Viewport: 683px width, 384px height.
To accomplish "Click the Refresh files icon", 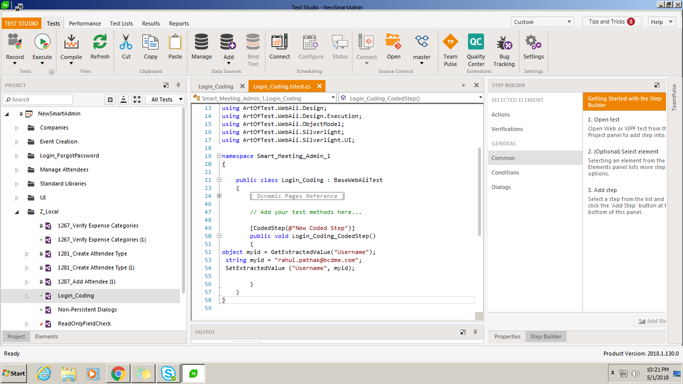I will click(x=100, y=42).
